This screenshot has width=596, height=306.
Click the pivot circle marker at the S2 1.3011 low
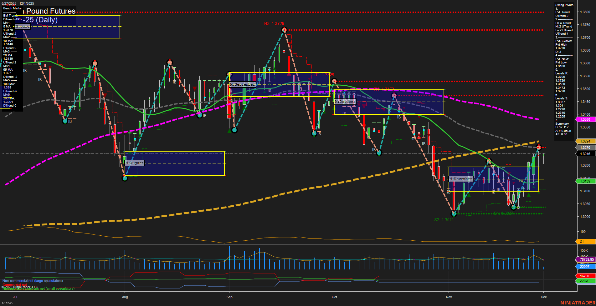point(454,214)
